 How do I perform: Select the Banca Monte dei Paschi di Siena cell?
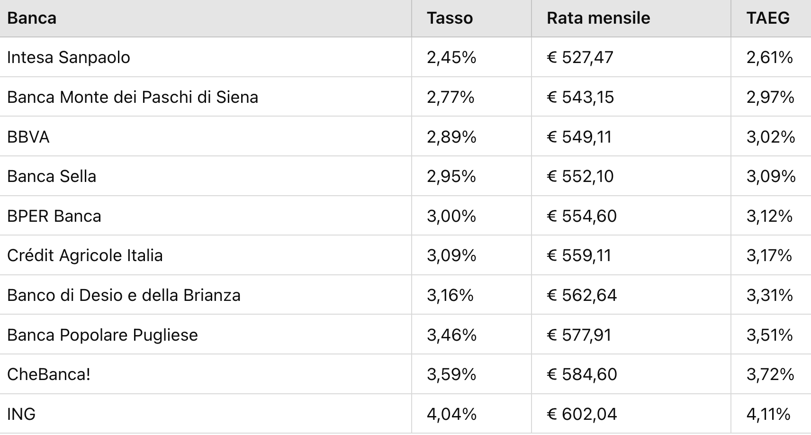tap(133, 97)
